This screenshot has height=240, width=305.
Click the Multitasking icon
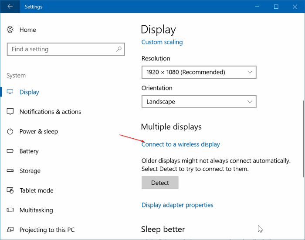[10, 210]
